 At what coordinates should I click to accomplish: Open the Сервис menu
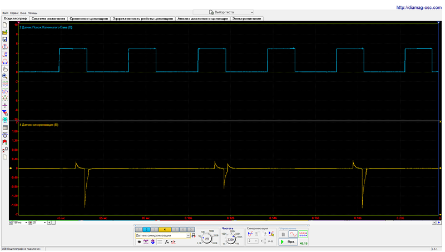[x=14, y=13]
